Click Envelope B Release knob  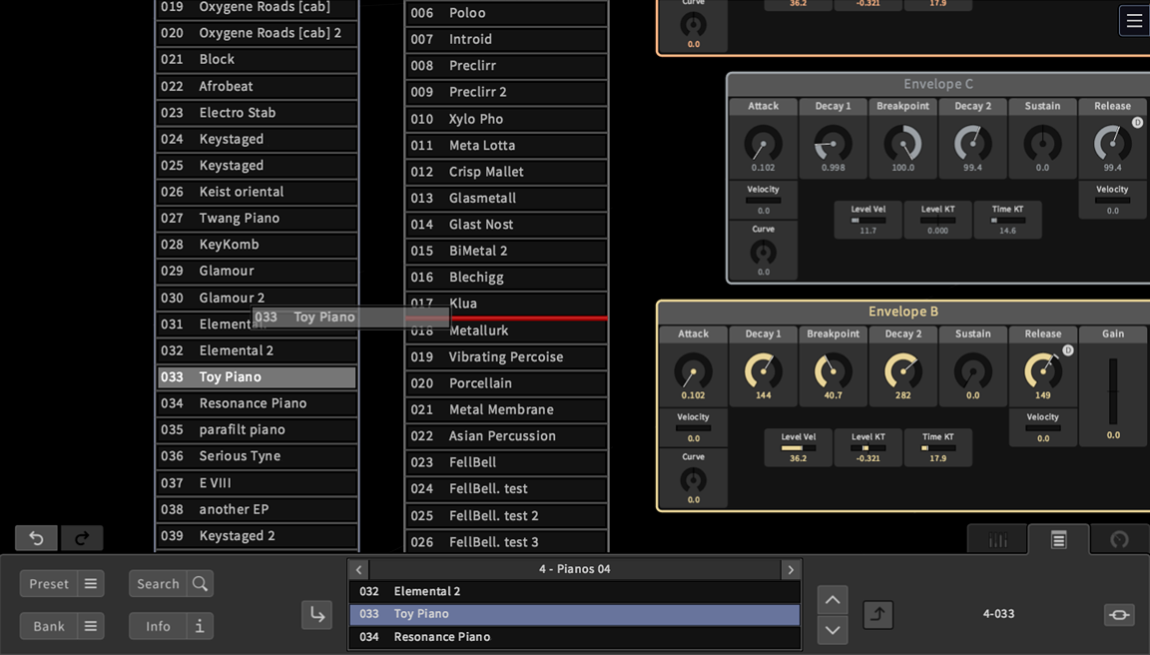(x=1042, y=371)
